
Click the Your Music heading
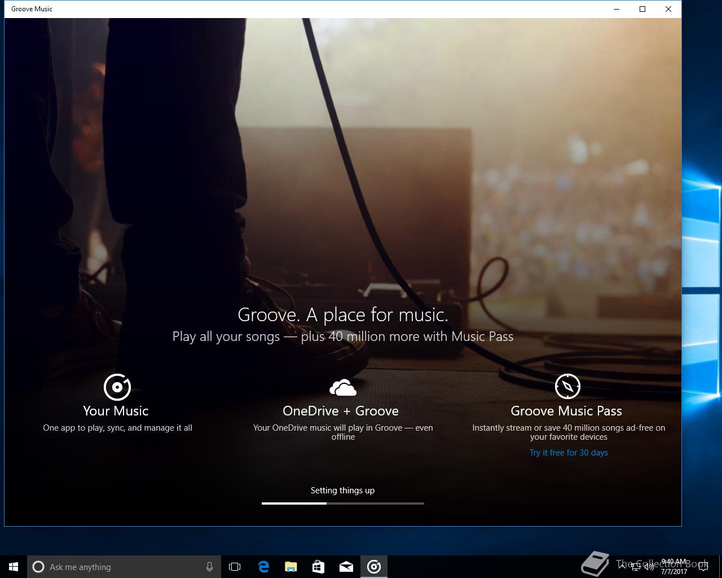(116, 411)
